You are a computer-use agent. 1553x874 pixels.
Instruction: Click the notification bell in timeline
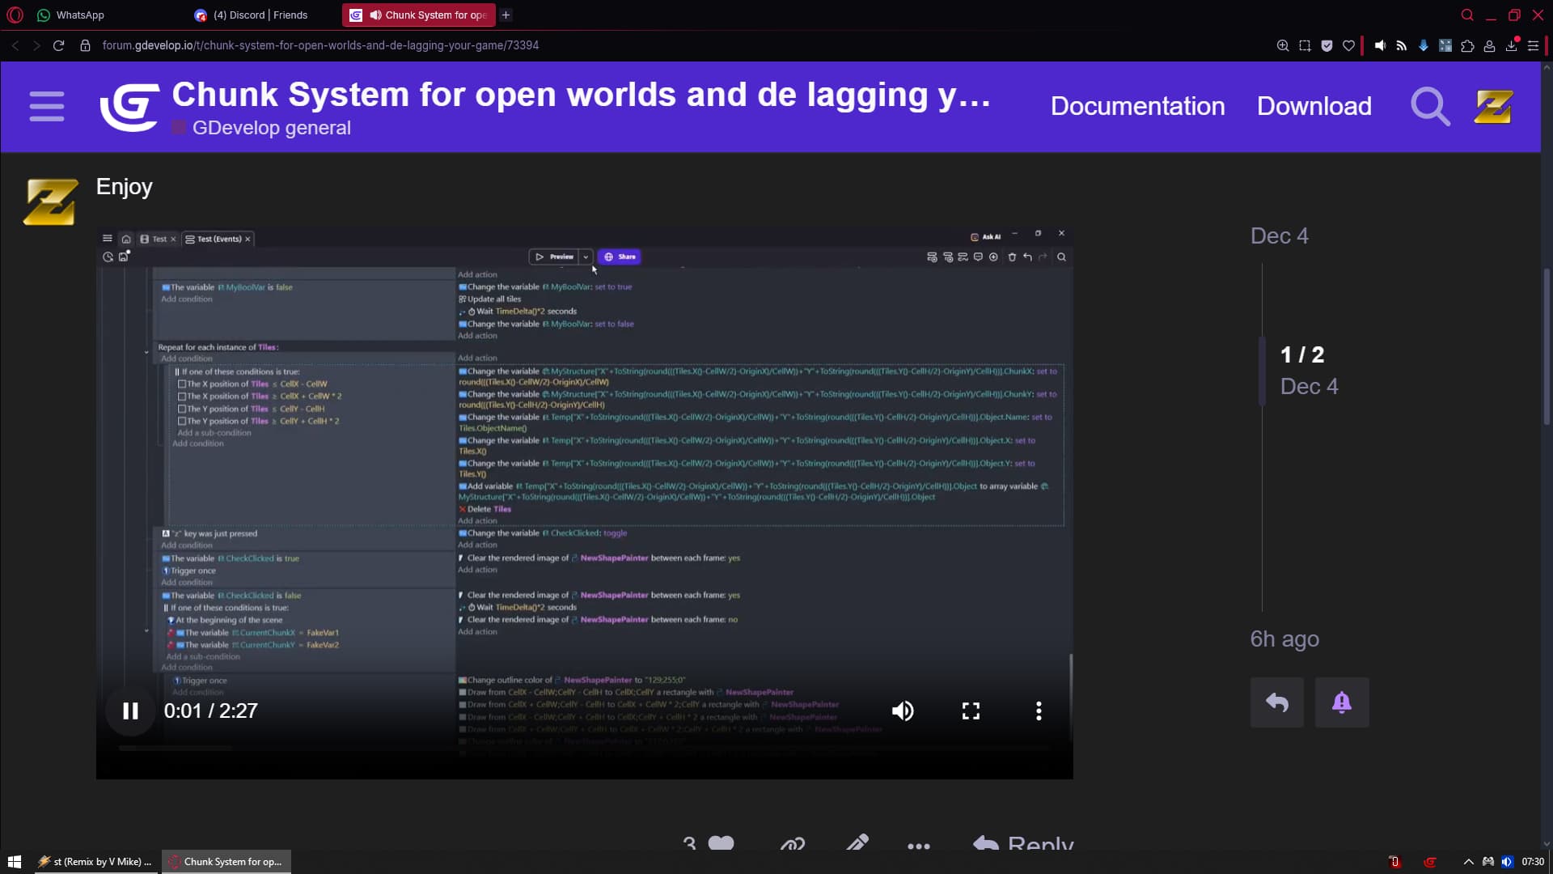click(x=1341, y=702)
